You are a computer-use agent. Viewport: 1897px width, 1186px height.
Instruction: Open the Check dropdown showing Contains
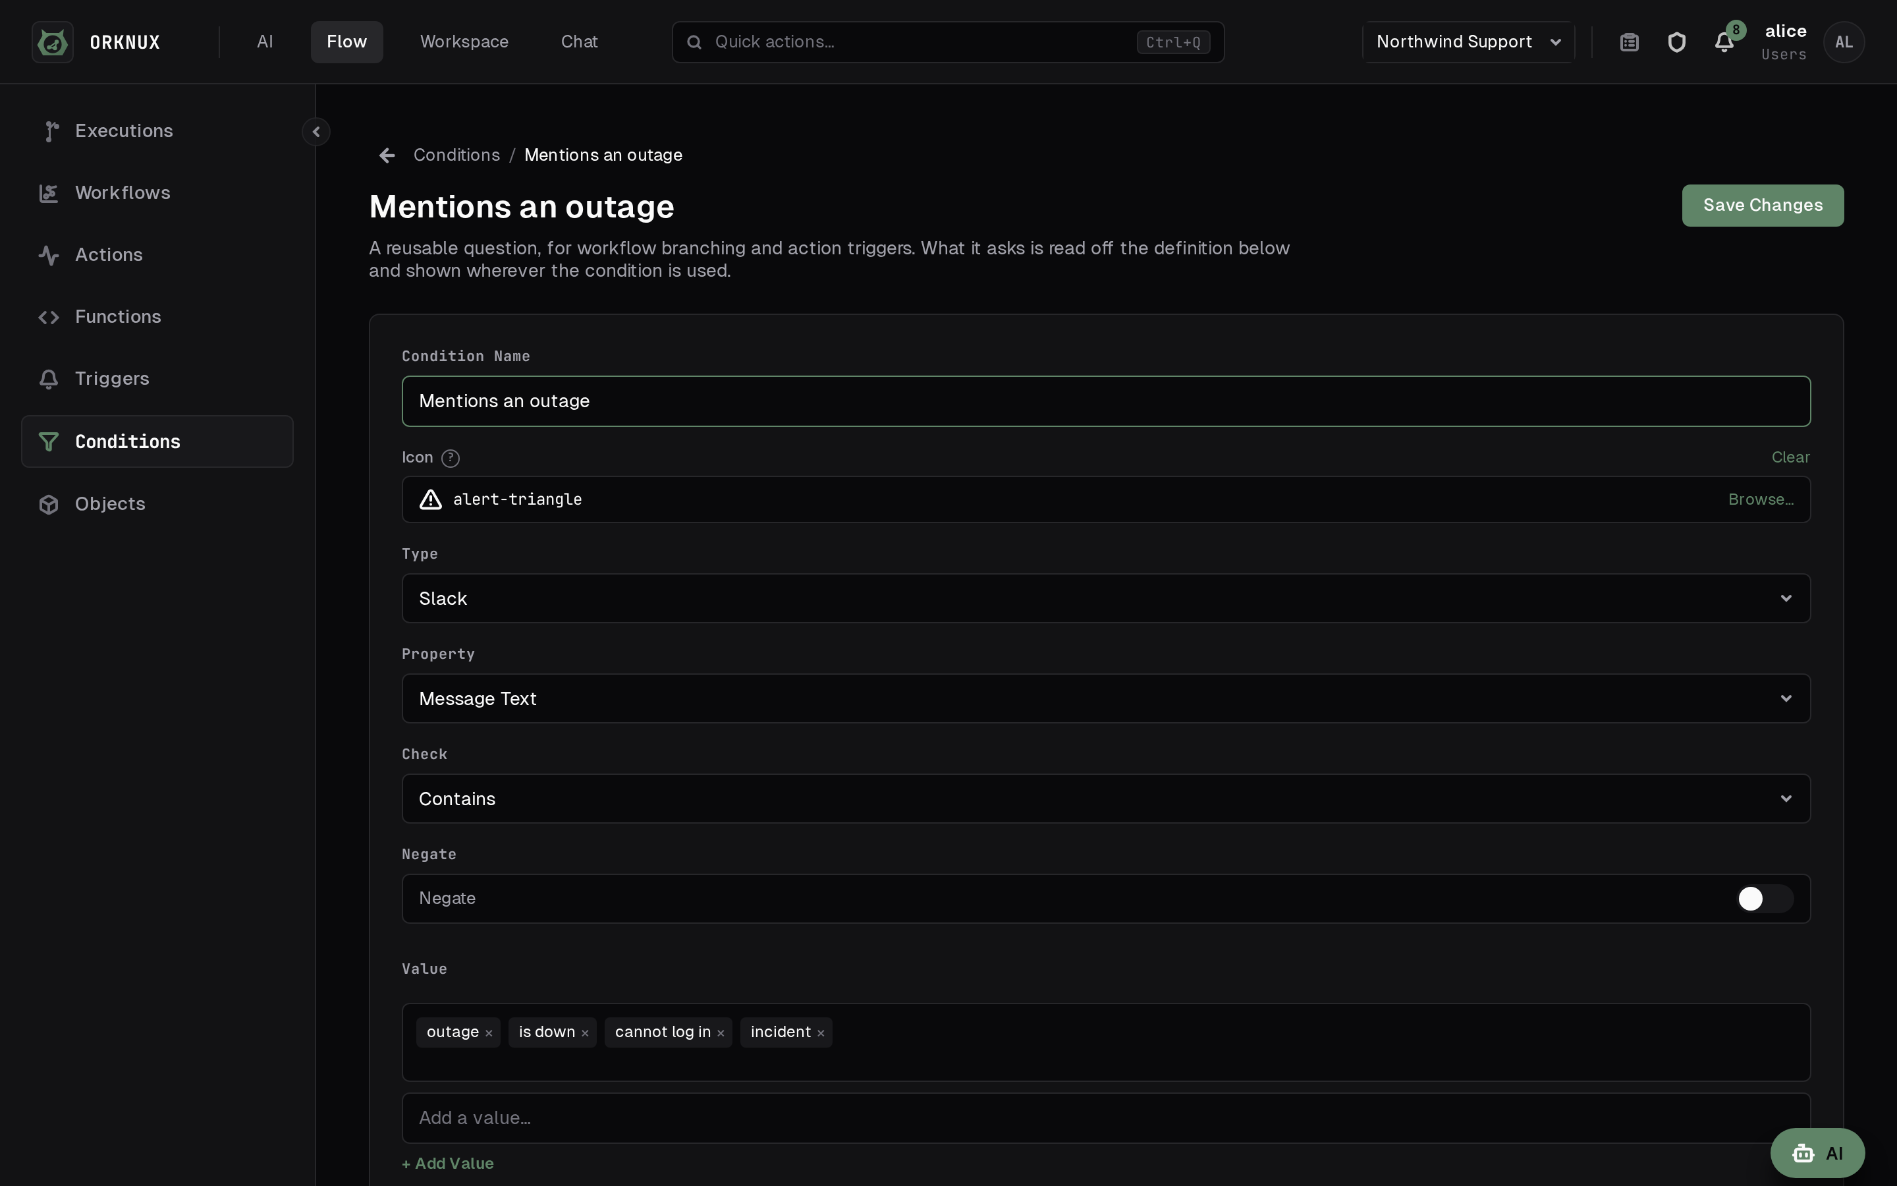point(1106,799)
